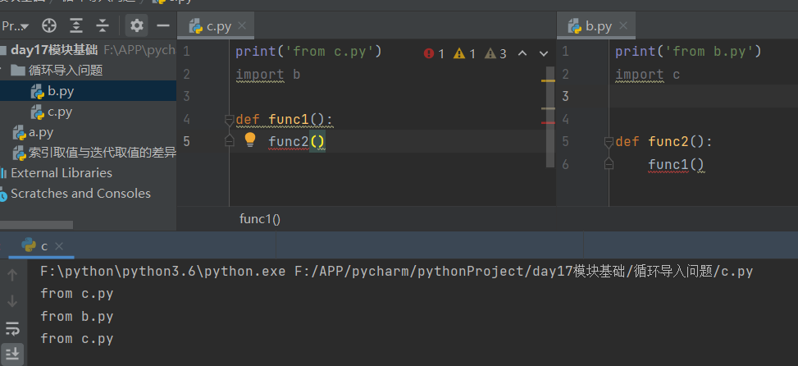Click red error stripe in scrollbar
This screenshot has height=366, width=798.
pyautogui.click(x=548, y=122)
